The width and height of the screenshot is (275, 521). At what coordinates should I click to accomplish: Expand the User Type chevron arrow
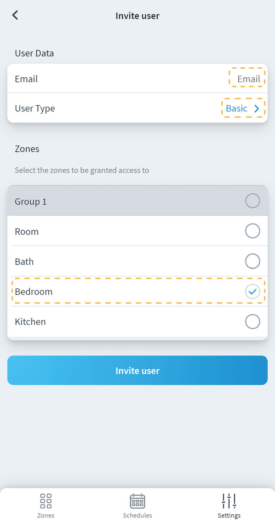pyautogui.click(x=257, y=109)
